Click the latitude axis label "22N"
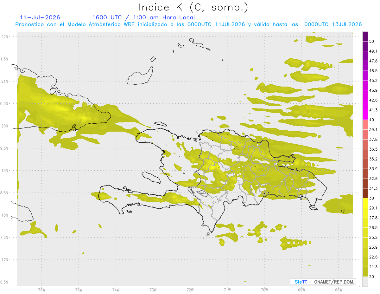Screen dimensions: 380x294 pyautogui.click(x=5, y=37)
